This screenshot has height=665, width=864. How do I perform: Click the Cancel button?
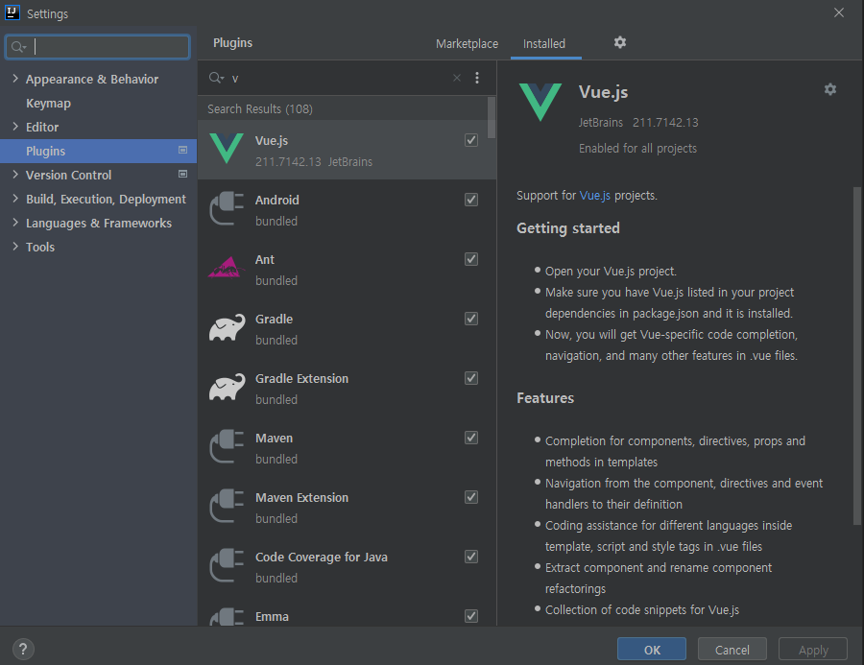732,649
